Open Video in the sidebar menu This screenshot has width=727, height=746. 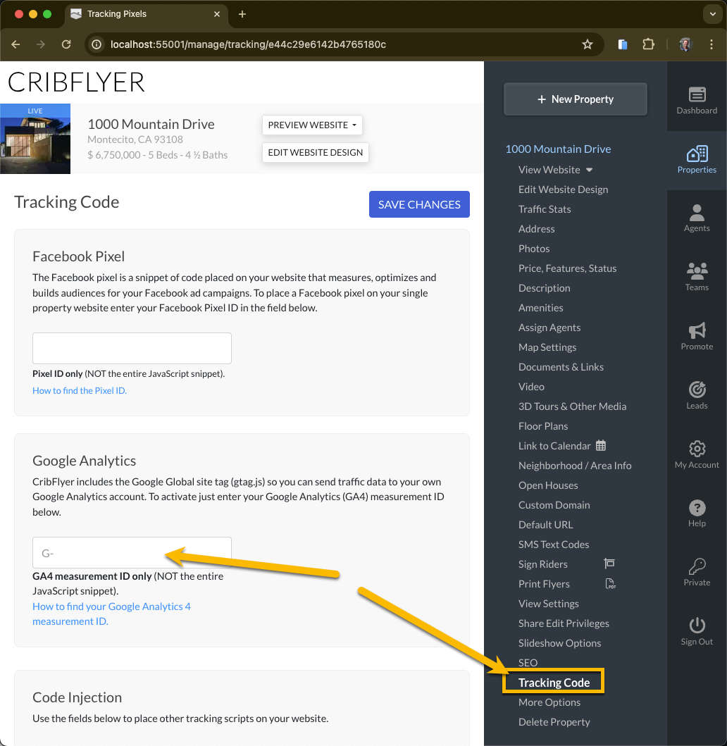coord(531,387)
